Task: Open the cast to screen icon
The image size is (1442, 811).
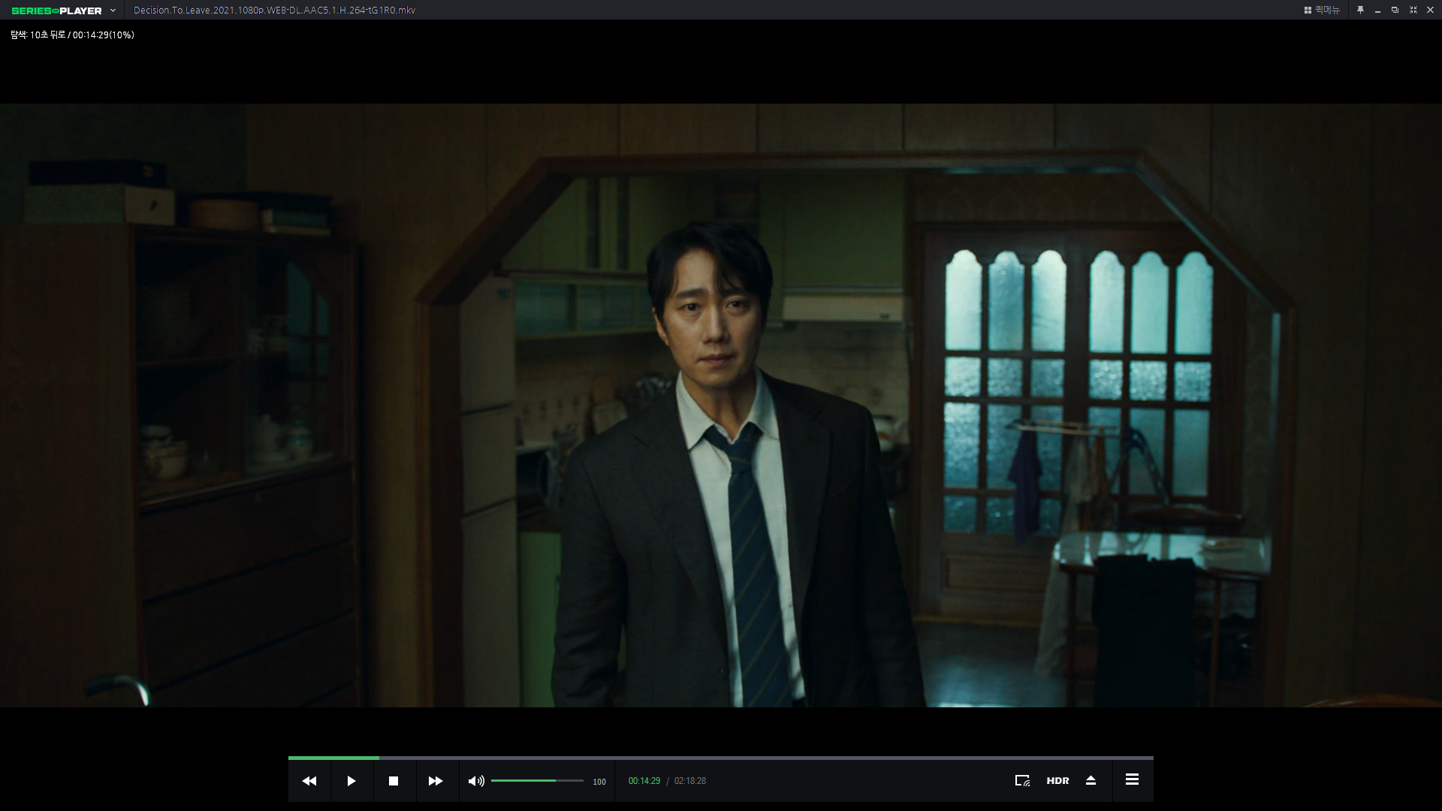Action: (x=1022, y=781)
